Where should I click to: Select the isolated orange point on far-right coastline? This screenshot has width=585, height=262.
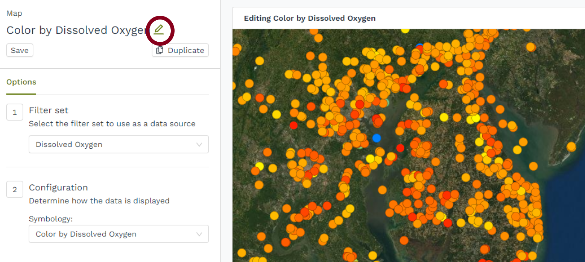(x=571, y=146)
